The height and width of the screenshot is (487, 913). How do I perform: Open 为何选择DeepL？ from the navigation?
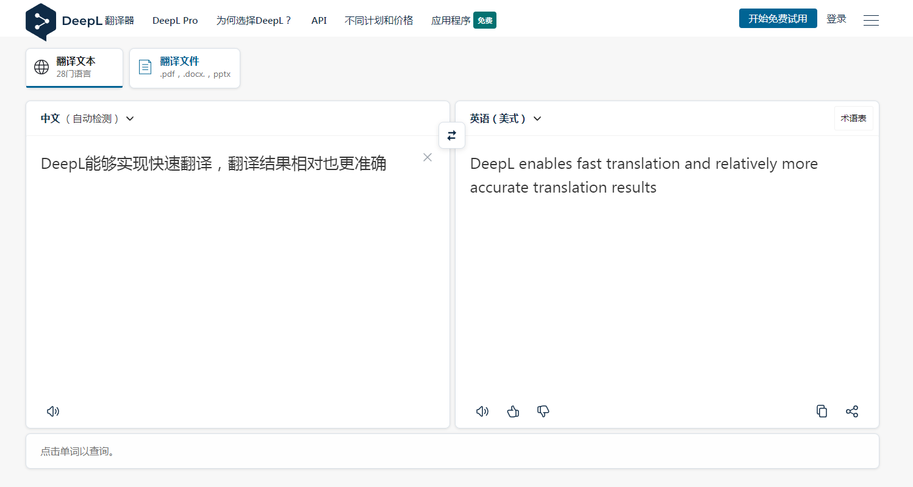point(254,20)
